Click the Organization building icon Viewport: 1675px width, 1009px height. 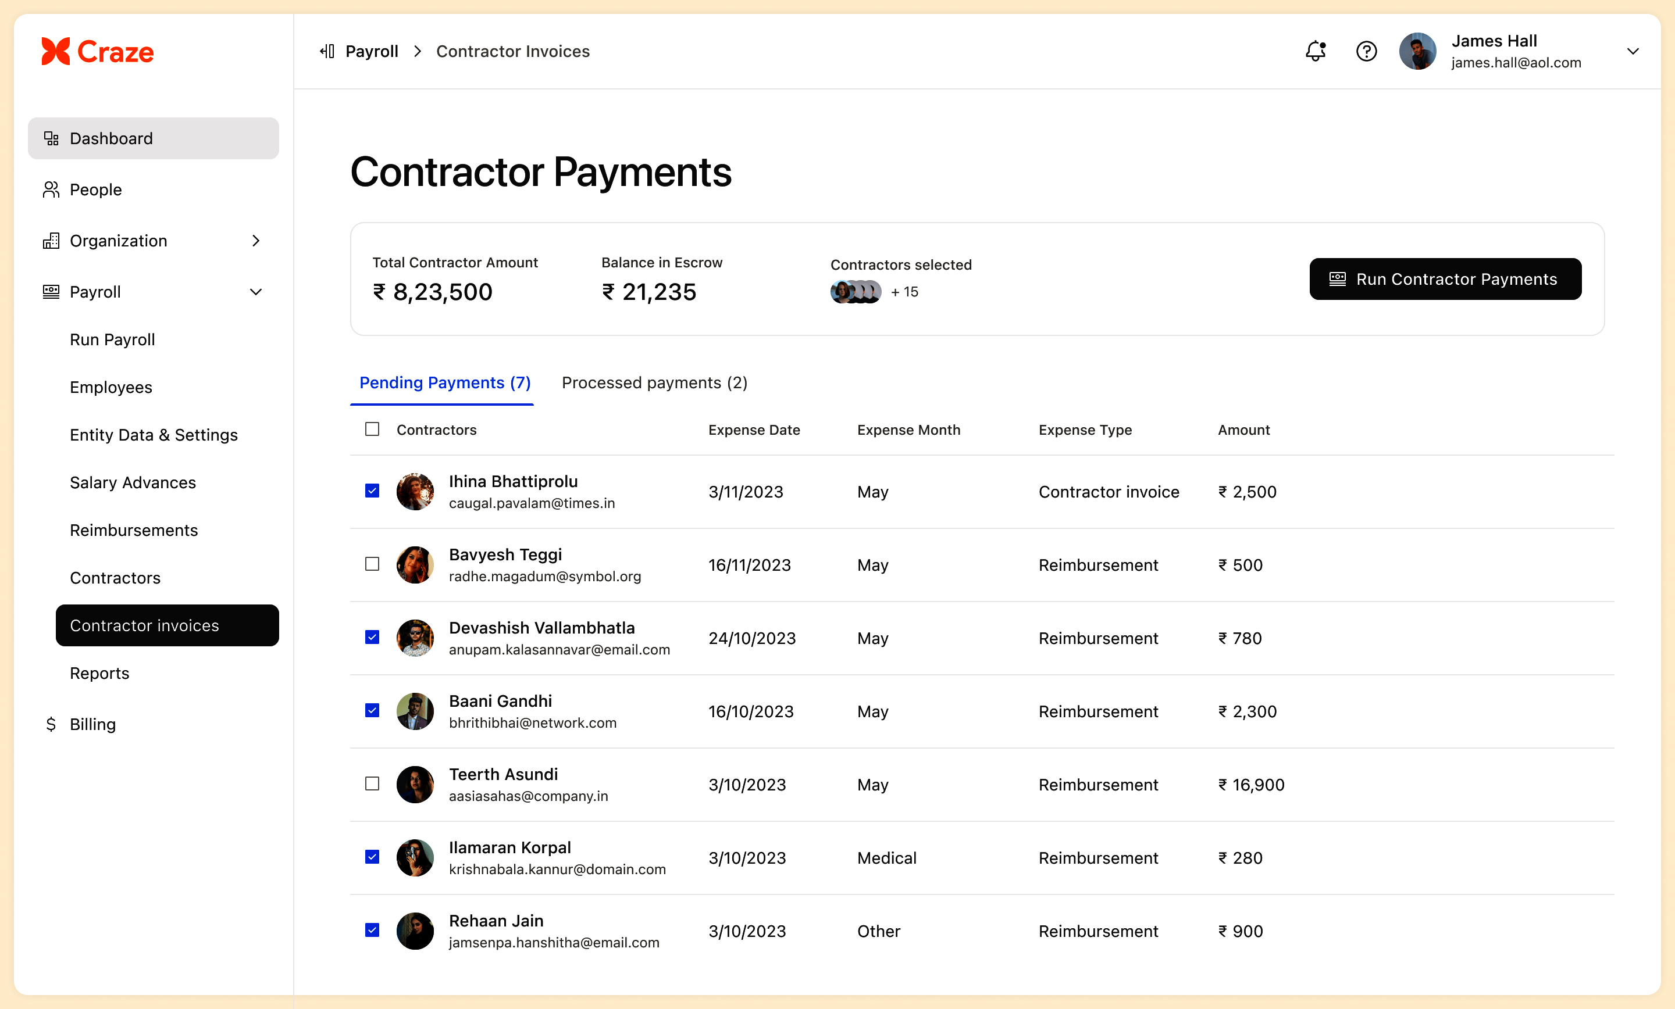51,241
